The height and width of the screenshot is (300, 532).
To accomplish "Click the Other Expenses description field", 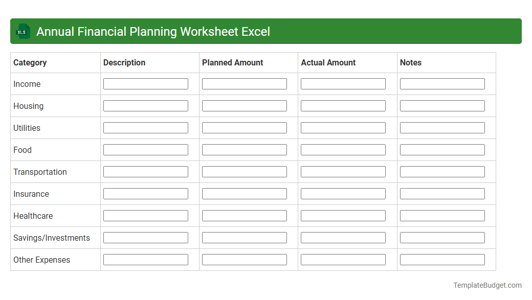I will pyautogui.click(x=145, y=259).
